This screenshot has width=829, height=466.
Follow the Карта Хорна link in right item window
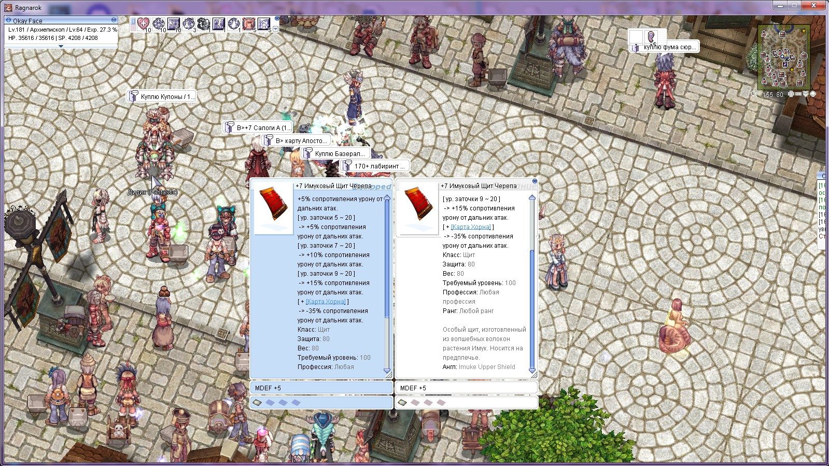(x=471, y=227)
